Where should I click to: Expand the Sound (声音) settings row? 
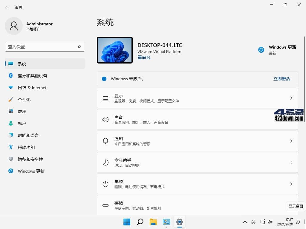coord(198,119)
